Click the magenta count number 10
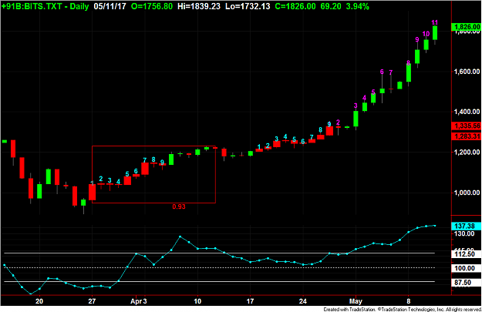482x312 pixels. (426, 34)
